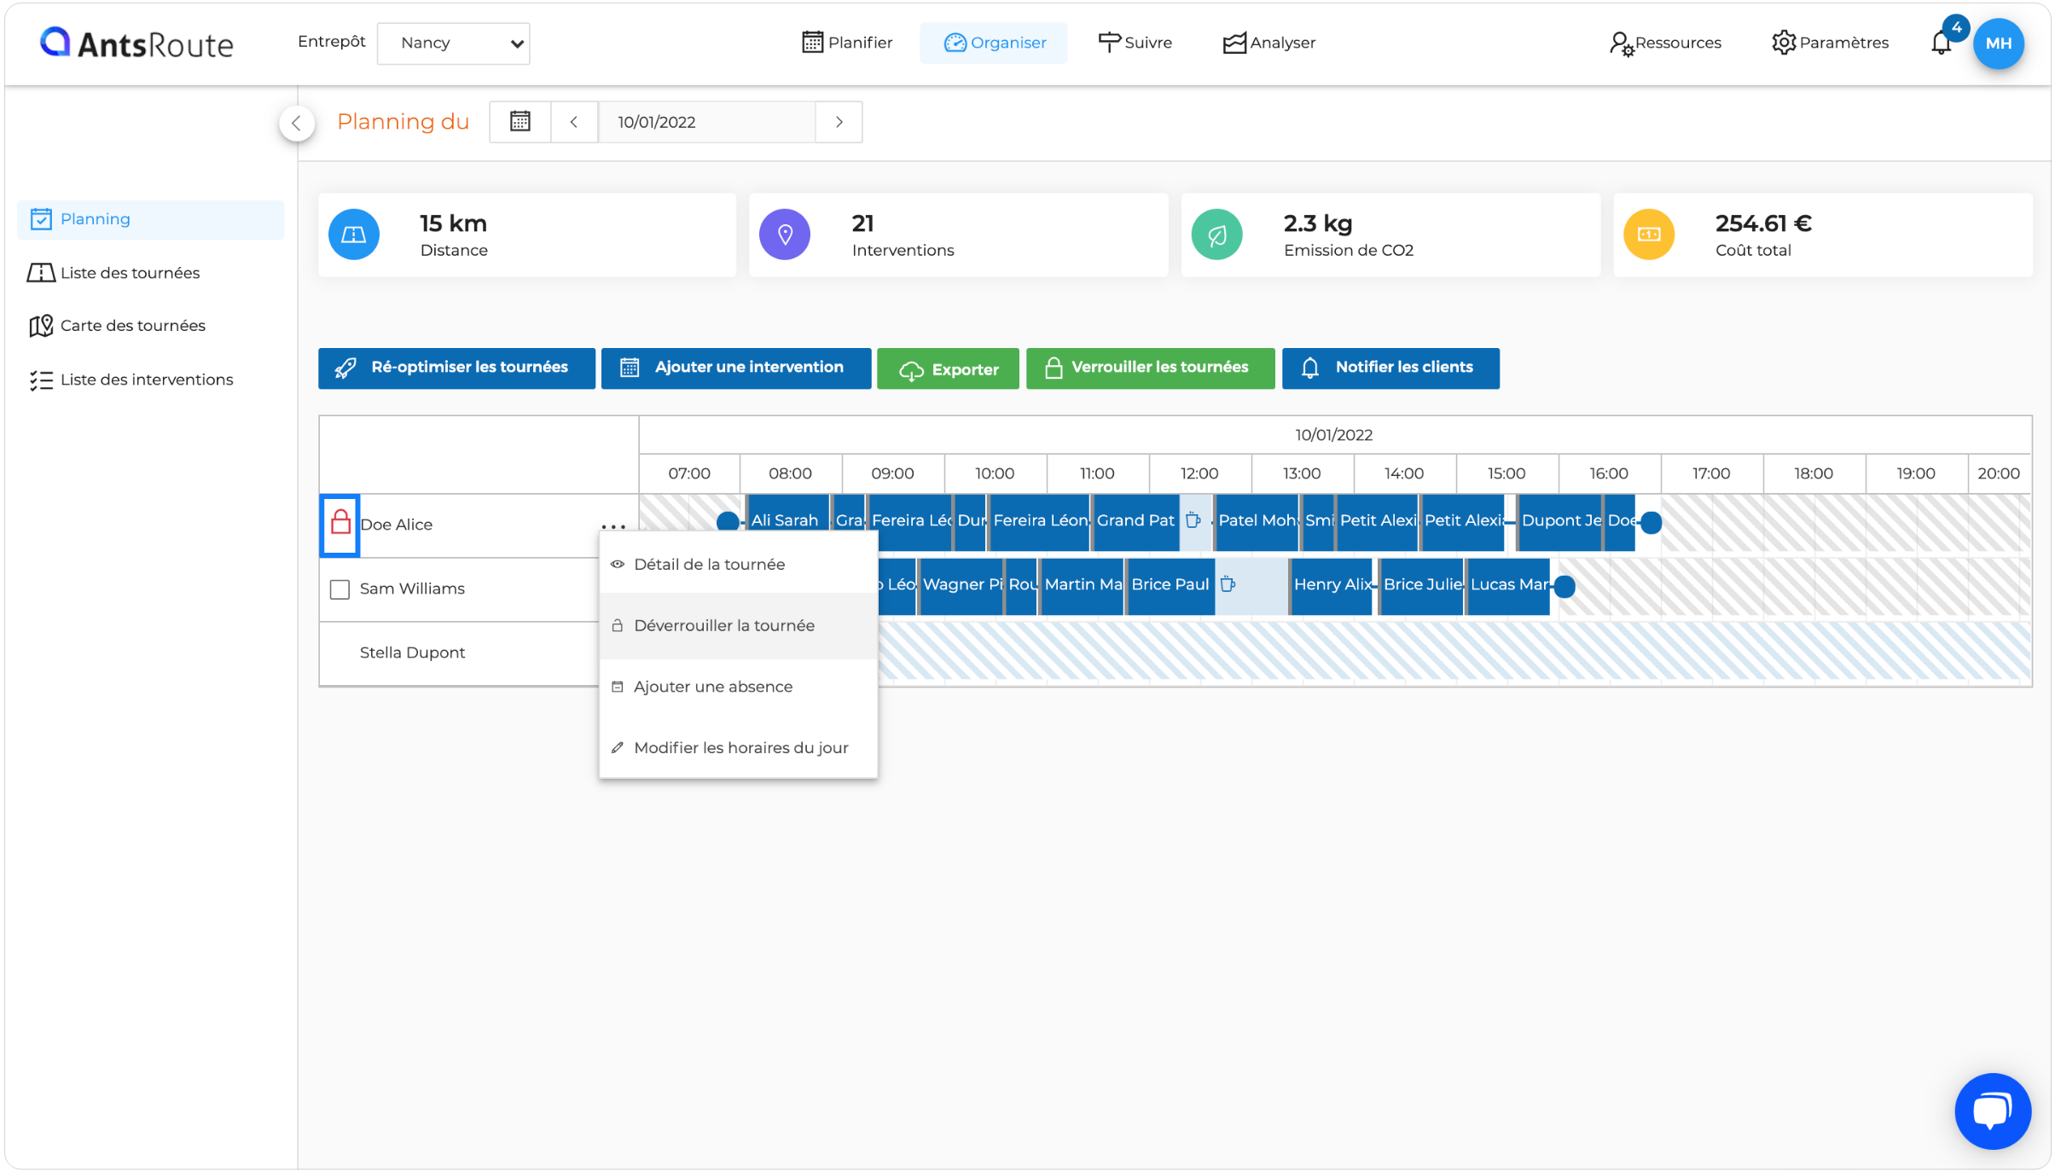Screen dimensions: 2055x1172
Task: Select the Grand Pat intervention block
Action: tap(1135, 521)
